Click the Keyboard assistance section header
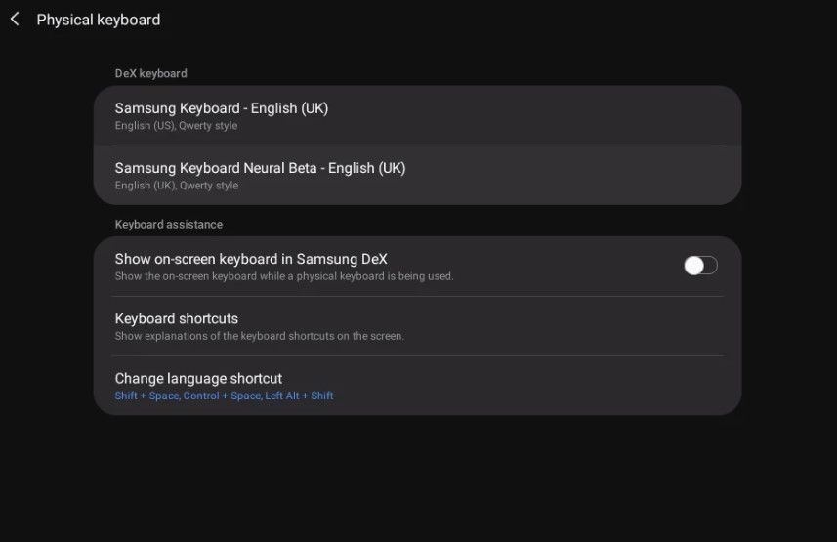This screenshot has width=837, height=542. point(169,225)
